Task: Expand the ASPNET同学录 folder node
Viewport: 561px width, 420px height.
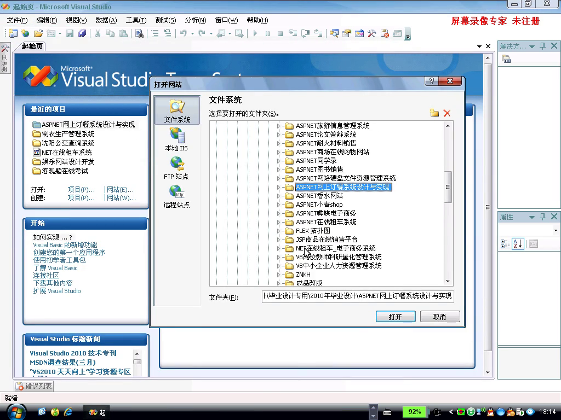Action: click(x=278, y=161)
